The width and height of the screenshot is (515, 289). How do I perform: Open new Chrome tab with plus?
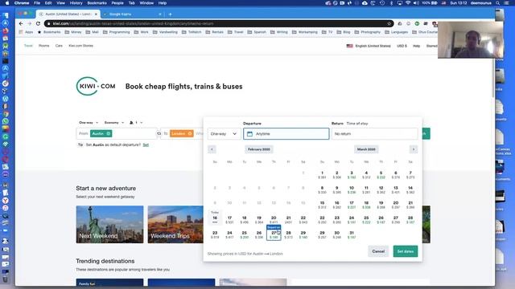(170, 14)
